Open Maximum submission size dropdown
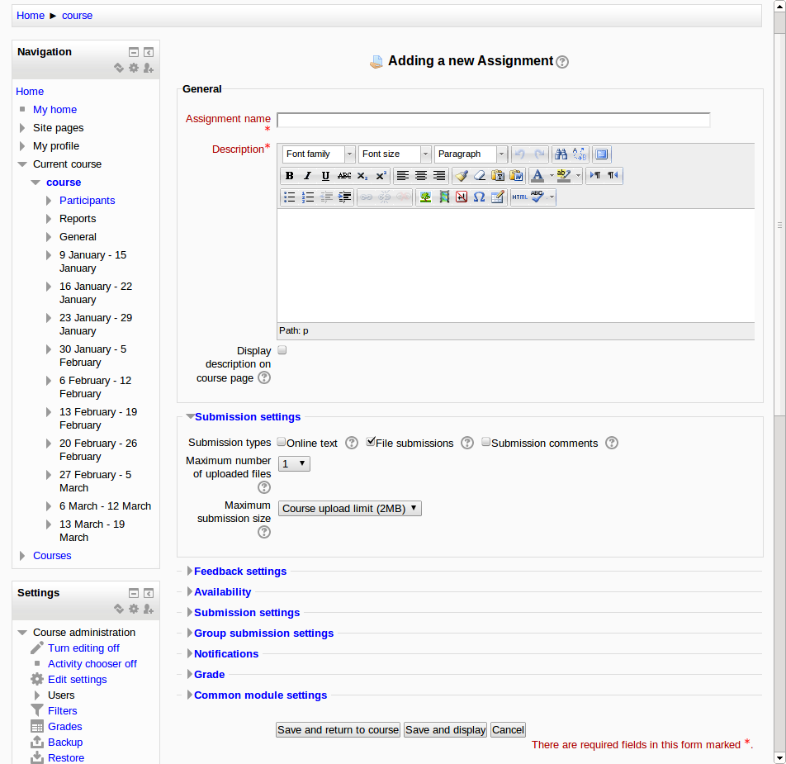The image size is (786, 764). [x=350, y=508]
